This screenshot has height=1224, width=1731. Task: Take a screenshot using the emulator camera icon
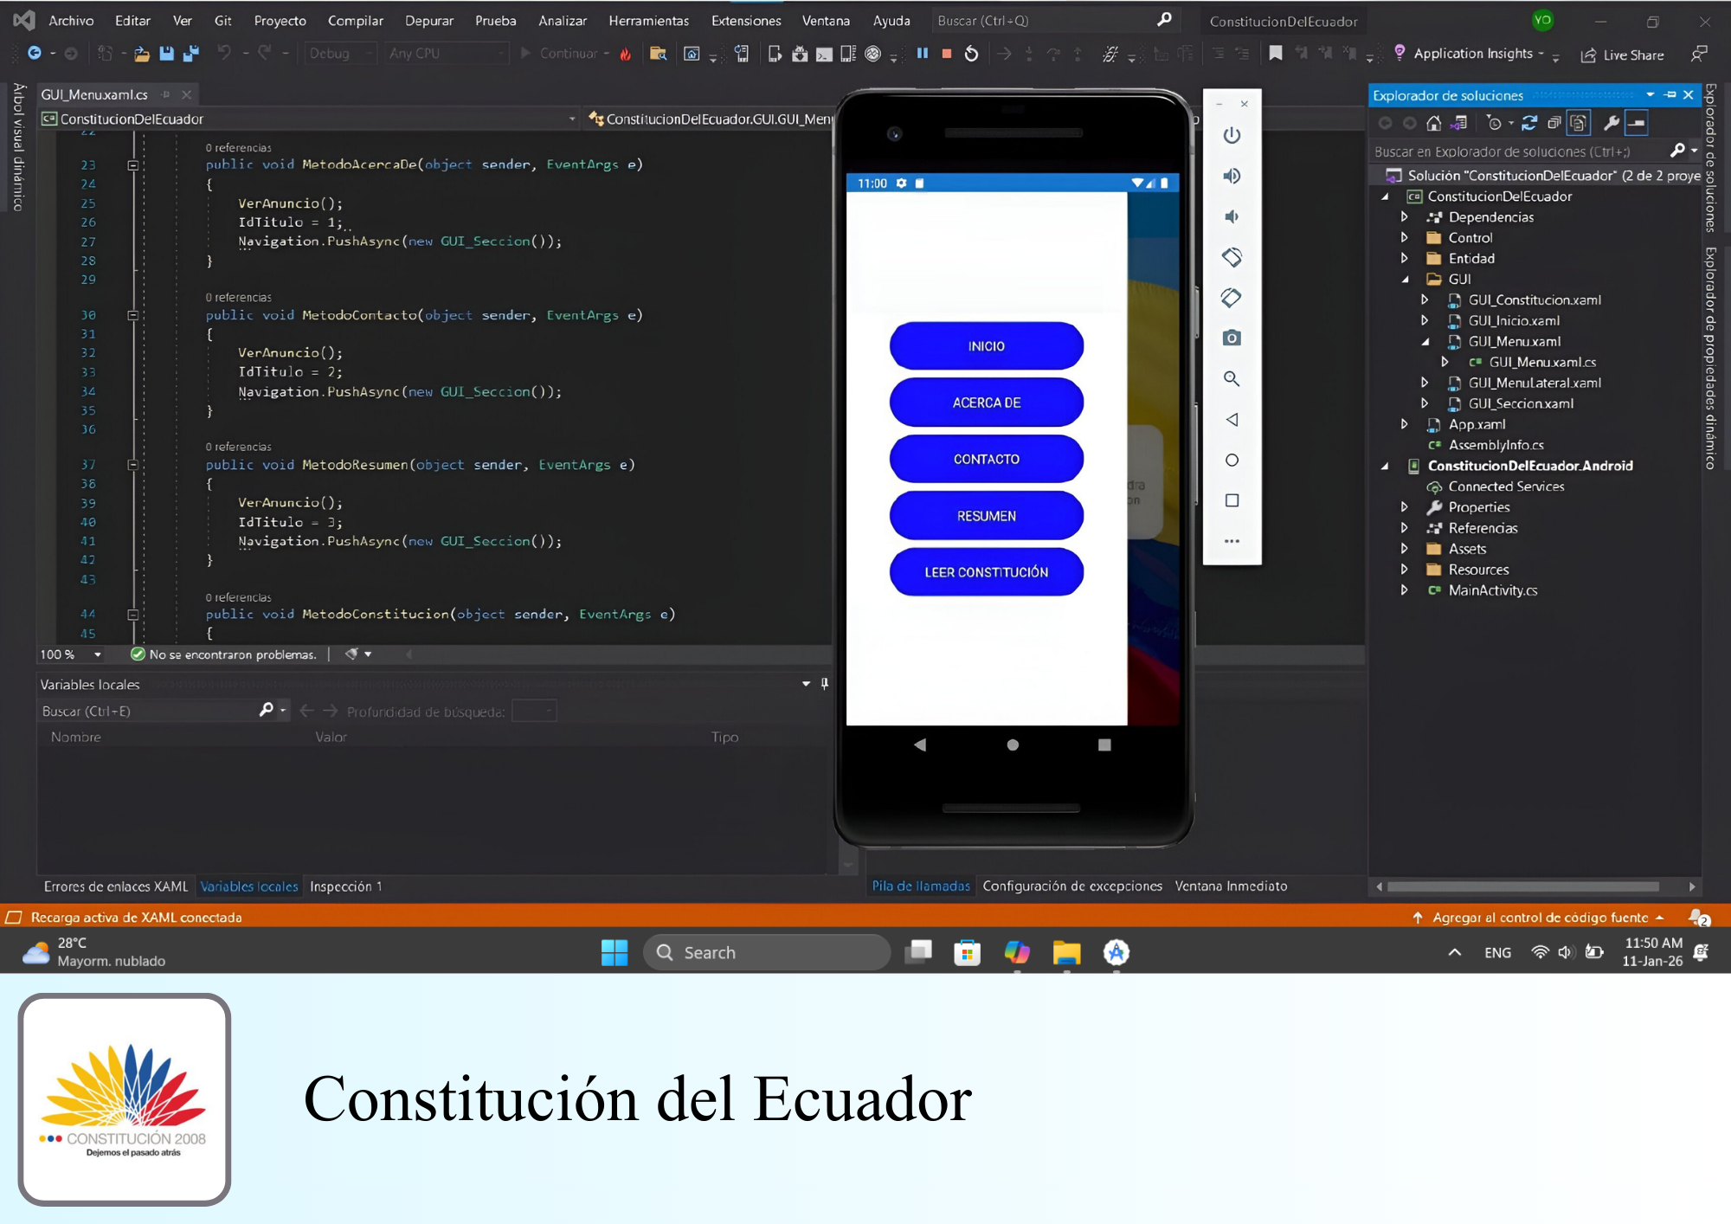coord(1232,338)
